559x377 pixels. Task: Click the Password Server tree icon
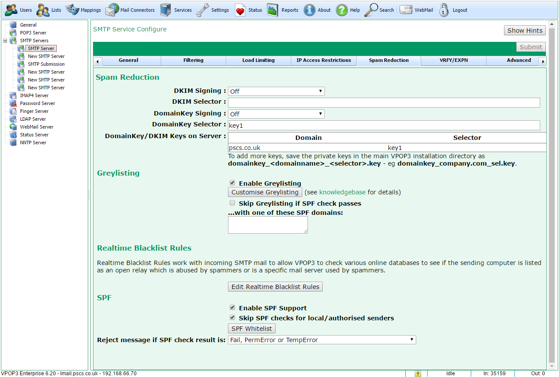click(x=13, y=103)
